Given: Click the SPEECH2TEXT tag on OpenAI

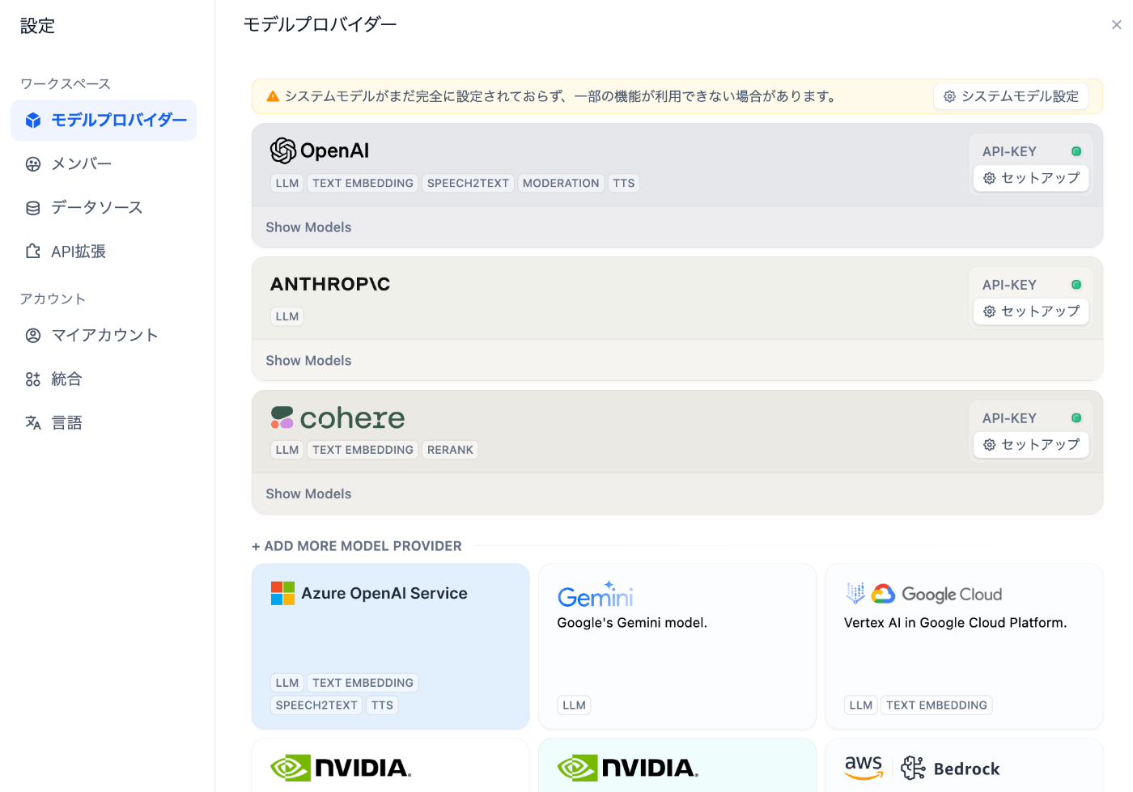Looking at the screenshot, I should [x=468, y=184].
